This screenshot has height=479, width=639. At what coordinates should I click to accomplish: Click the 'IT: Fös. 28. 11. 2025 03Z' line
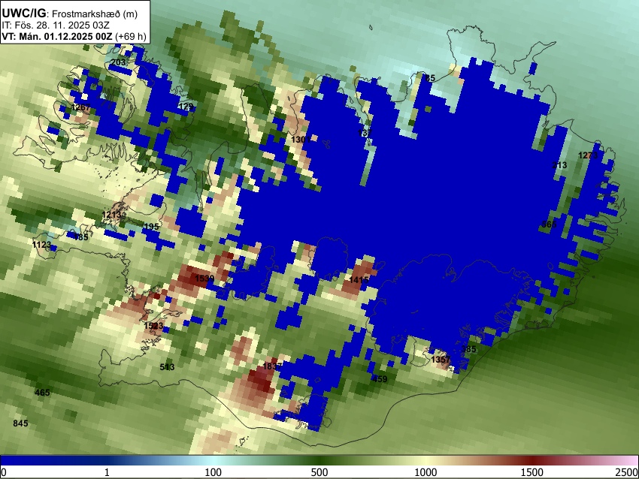point(56,26)
